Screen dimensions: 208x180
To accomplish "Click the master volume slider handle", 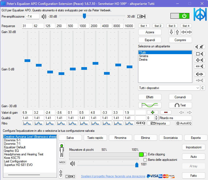I will (x=137, y=165).
